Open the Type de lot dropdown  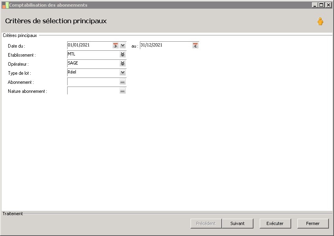pyautogui.click(x=123, y=72)
